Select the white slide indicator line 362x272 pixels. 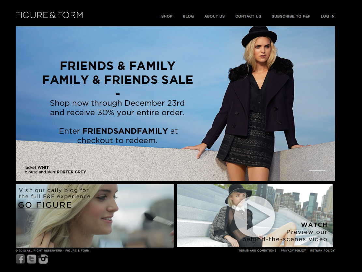tap(317, 170)
